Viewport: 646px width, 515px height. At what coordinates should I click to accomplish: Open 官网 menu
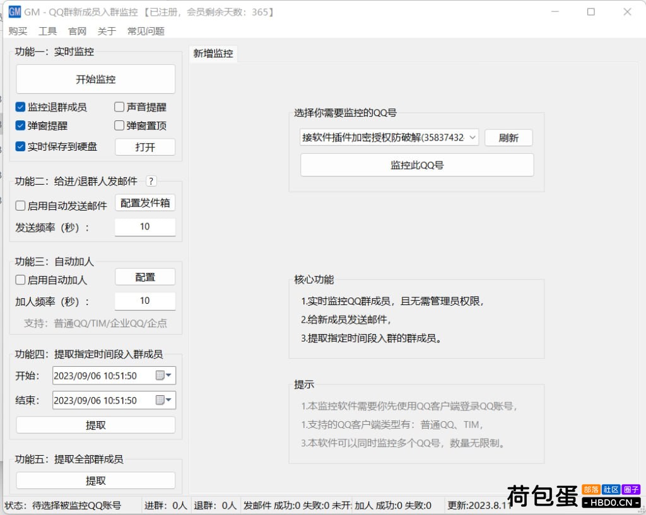[77, 32]
